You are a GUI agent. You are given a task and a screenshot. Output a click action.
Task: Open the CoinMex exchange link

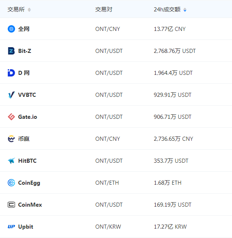pos(30,205)
